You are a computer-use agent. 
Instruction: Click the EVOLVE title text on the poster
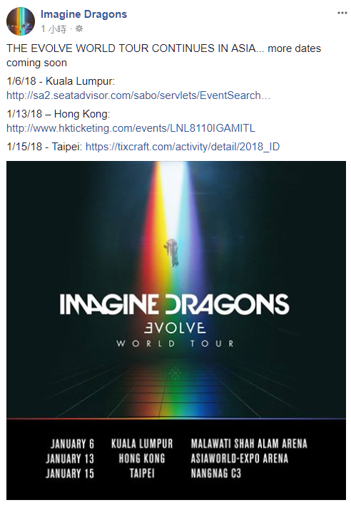tap(175, 328)
